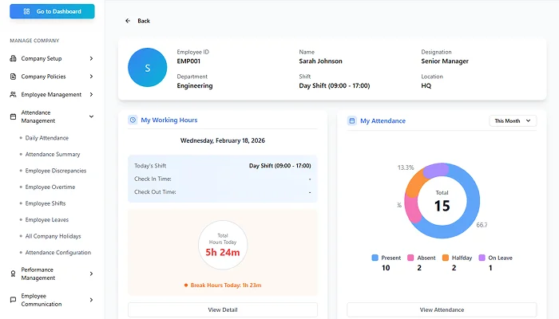Click the calendar icon beside My Attendance

[x=351, y=120]
